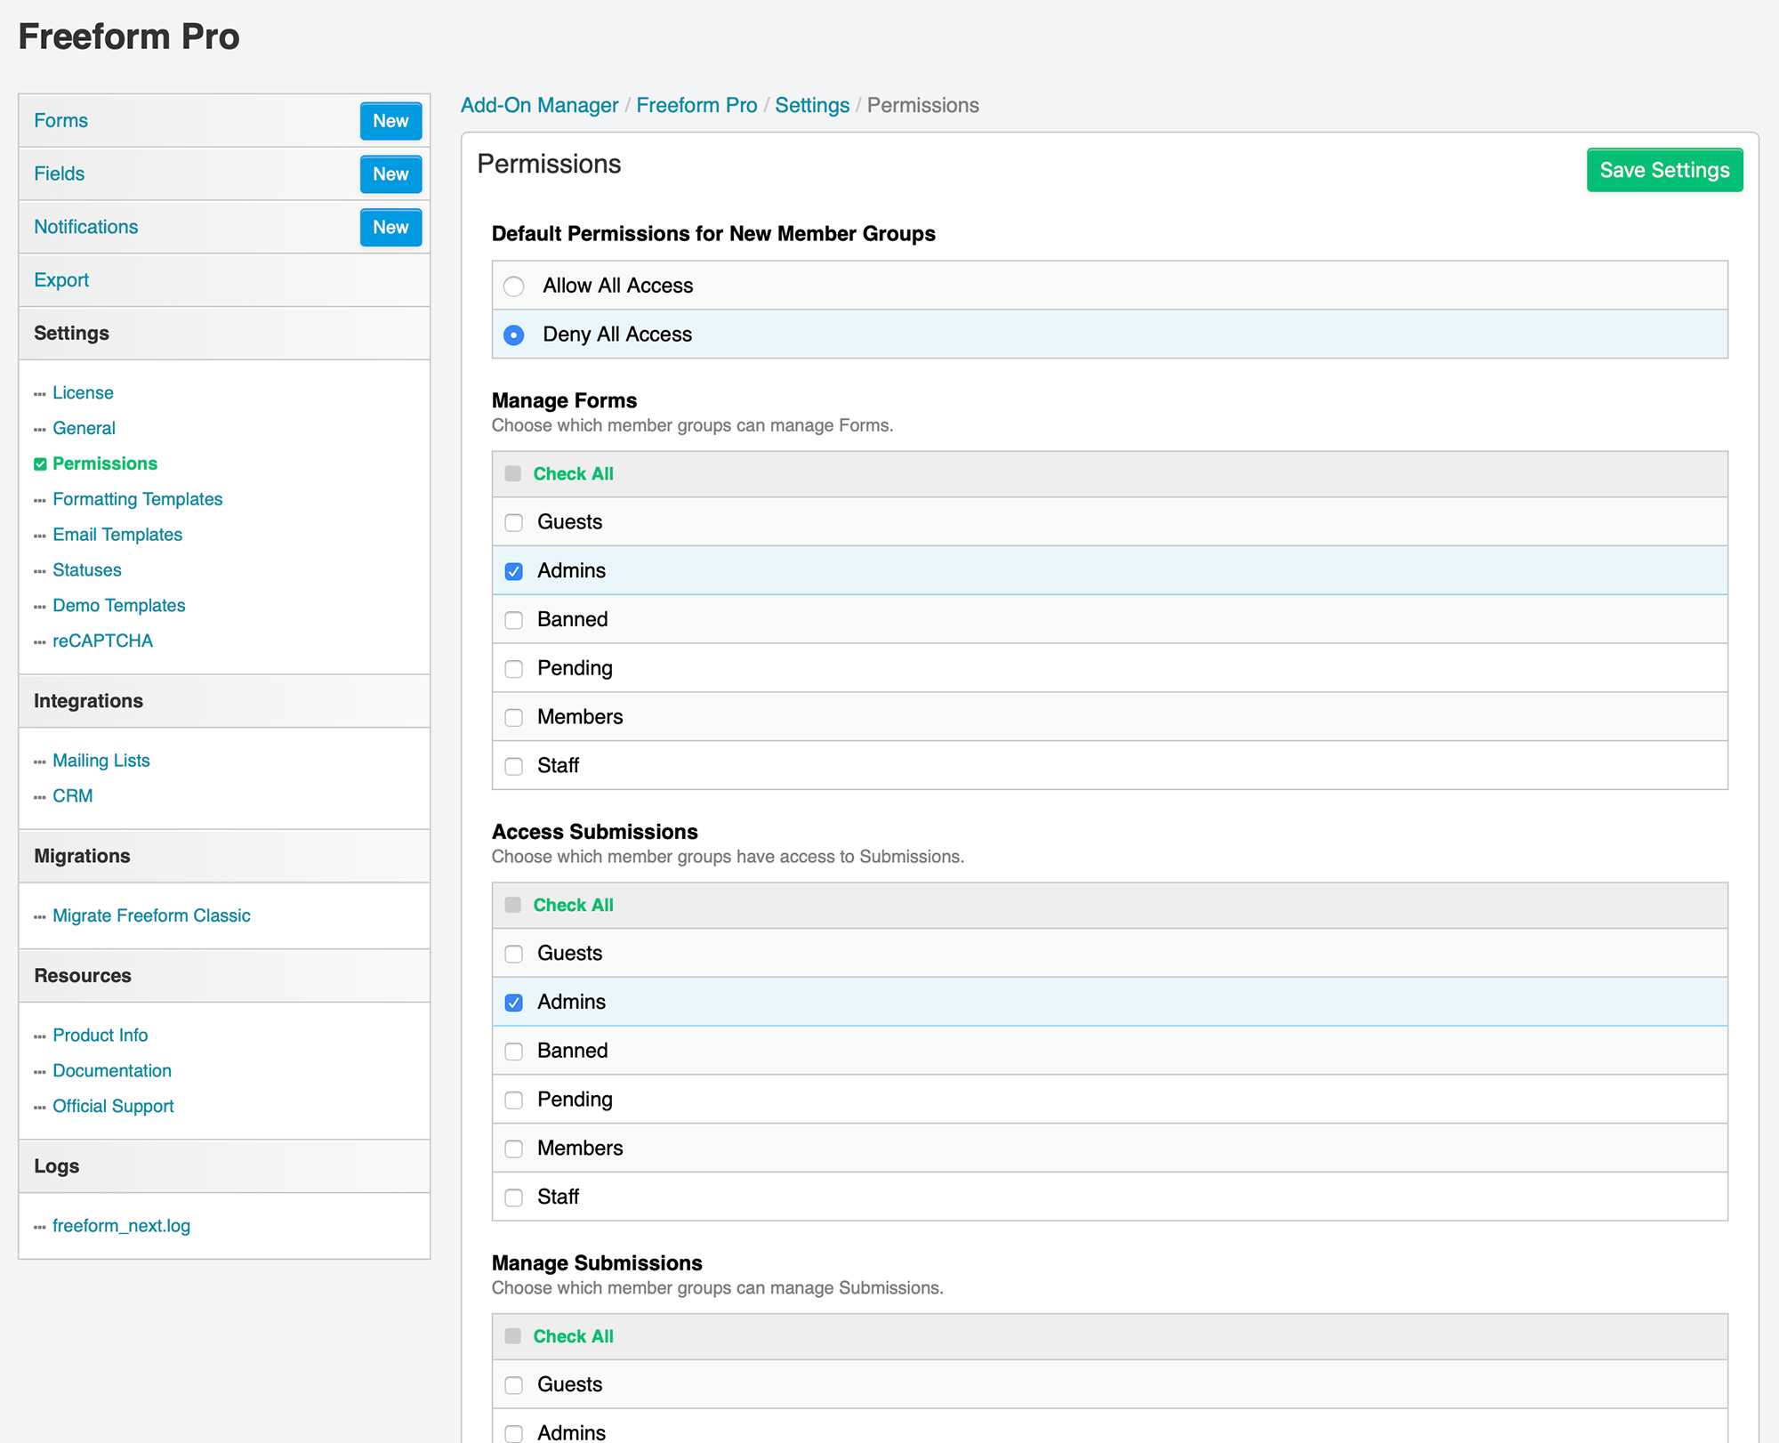The image size is (1779, 1443).
Task: Click Save Settings
Action: click(x=1663, y=170)
